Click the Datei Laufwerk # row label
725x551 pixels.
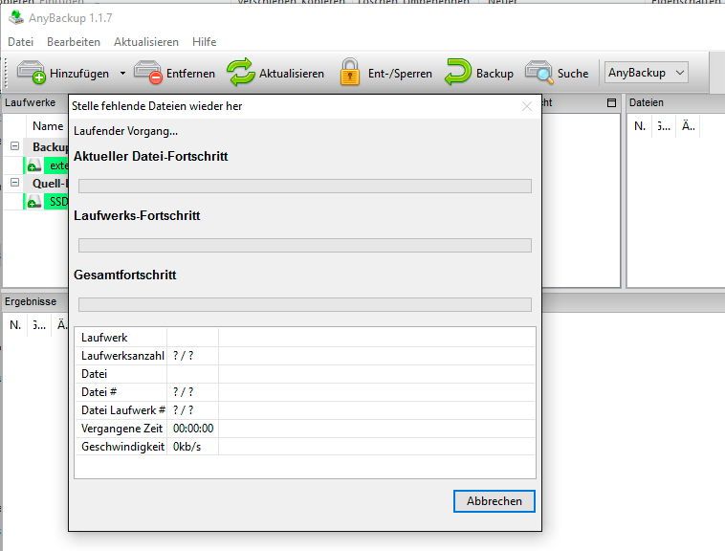123,410
